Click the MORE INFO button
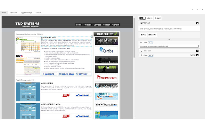Viewport: 205px width, 128px height. 49,74
